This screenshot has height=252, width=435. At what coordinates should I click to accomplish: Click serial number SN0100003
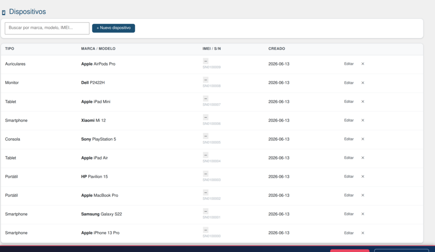212,180
